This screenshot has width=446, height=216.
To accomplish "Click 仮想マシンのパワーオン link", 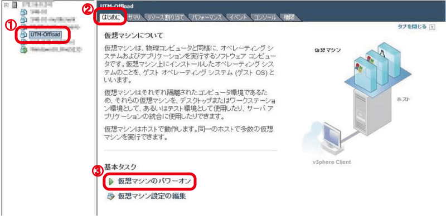I will pos(154,181).
